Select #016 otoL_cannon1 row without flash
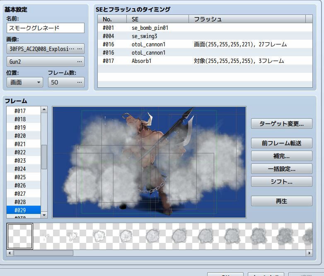The height and width of the screenshot is (276, 324). click(205, 53)
